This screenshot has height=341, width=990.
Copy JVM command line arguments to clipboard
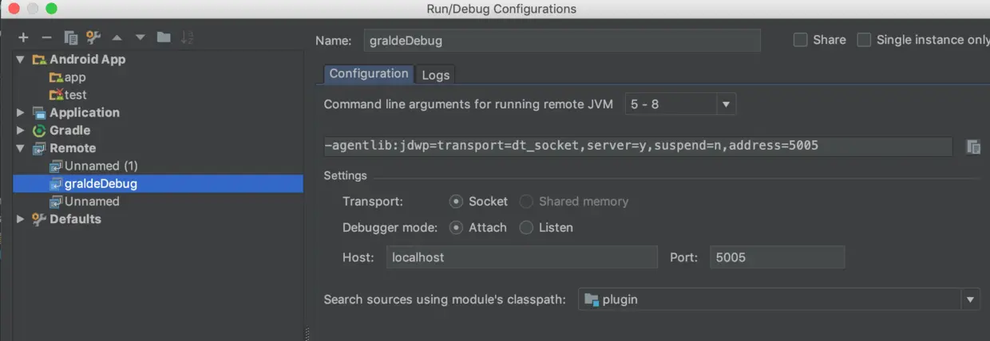coord(973,147)
